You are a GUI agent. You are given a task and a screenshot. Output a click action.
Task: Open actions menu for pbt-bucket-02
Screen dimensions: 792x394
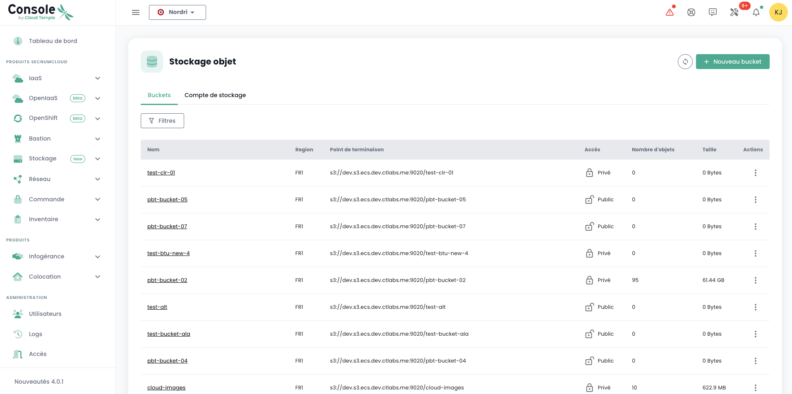[x=755, y=280]
